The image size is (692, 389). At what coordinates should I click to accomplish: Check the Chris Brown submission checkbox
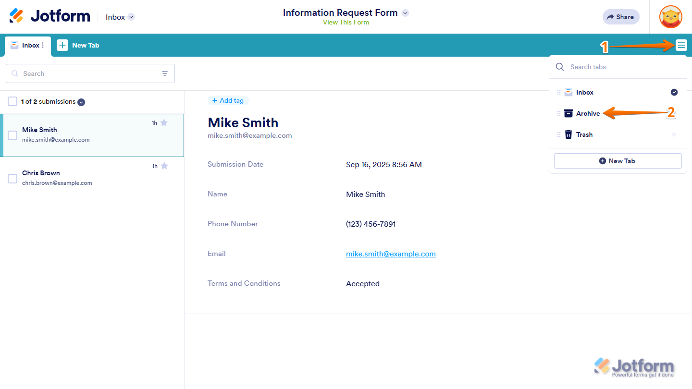click(12, 179)
